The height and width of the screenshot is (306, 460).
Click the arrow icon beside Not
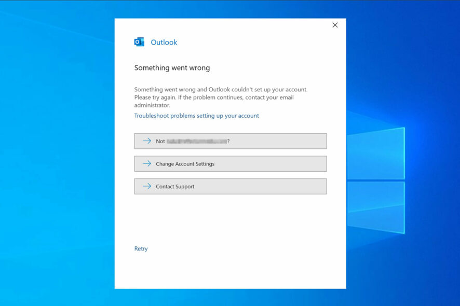tap(147, 141)
